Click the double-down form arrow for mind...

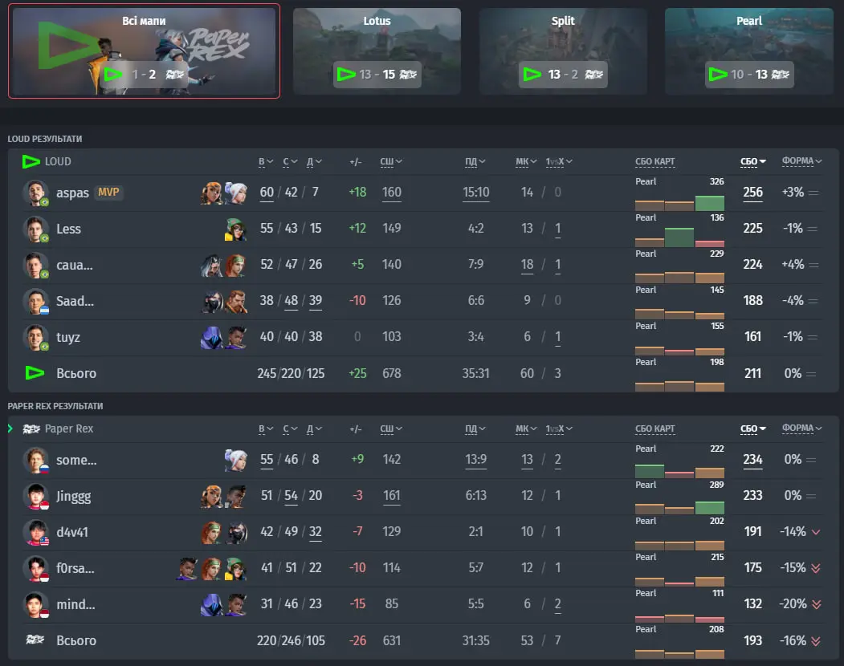tap(816, 604)
